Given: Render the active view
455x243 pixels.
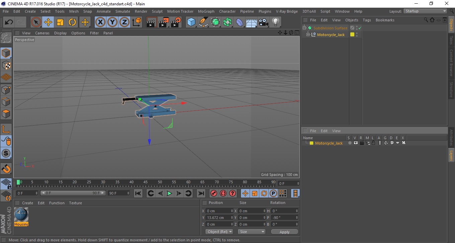Looking at the screenshot, I should click(152, 22).
